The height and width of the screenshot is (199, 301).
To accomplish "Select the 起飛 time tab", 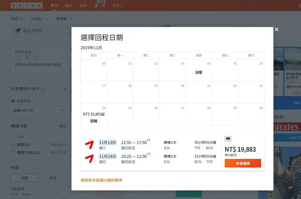I will click(x=25, y=178).
